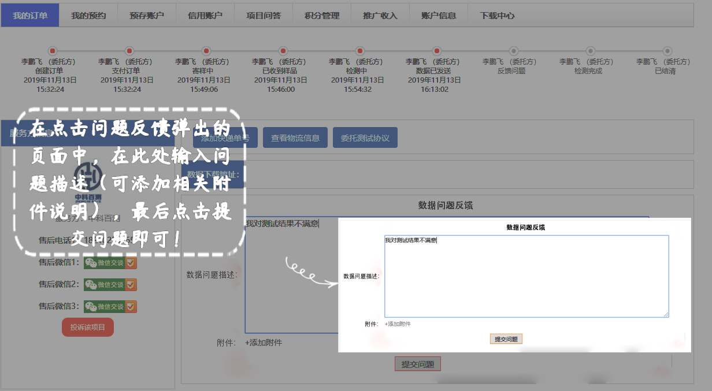This screenshot has height=391, width=712.
Task: Click the 创建订单 red progress dot
Action: pos(53,51)
